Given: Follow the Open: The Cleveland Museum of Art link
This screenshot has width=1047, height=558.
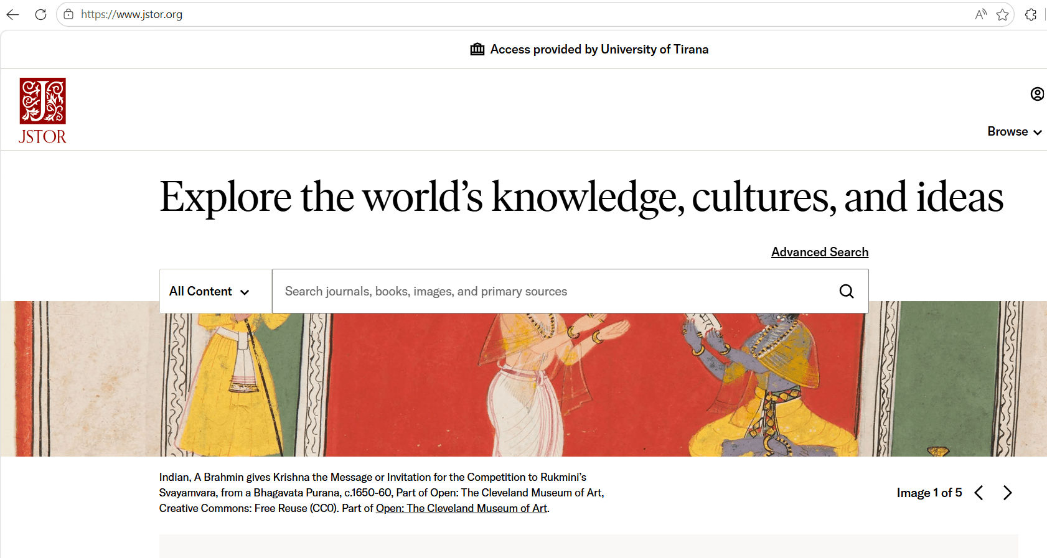Looking at the screenshot, I should pos(461,508).
